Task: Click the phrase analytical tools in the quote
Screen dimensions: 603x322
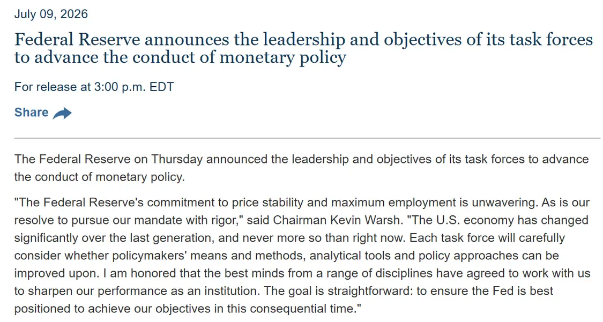Action: pyautogui.click(x=345, y=255)
